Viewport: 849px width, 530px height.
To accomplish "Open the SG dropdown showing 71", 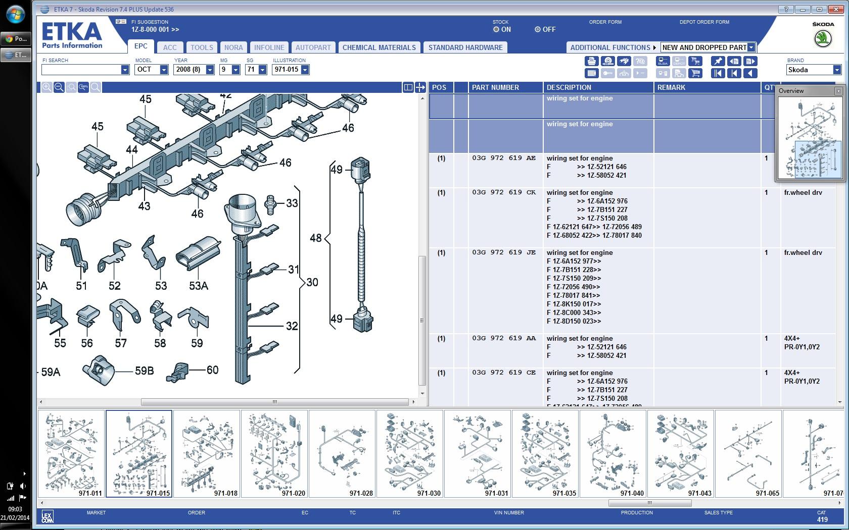I will tap(262, 70).
